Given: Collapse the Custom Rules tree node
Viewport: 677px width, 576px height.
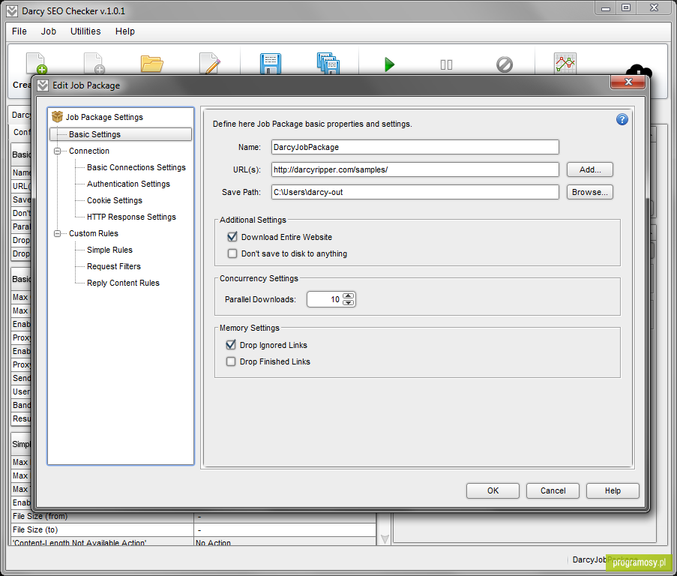Looking at the screenshot, I should (x=57, y=233).
